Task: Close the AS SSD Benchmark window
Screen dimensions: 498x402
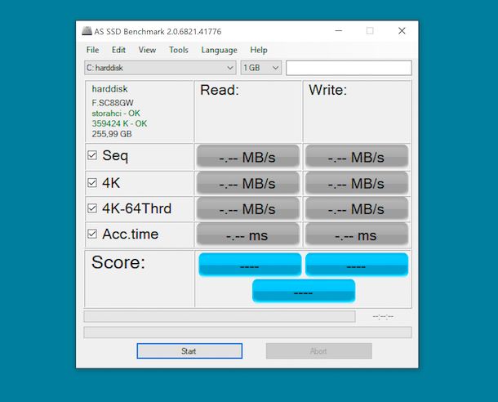Action: coord(402,31)
